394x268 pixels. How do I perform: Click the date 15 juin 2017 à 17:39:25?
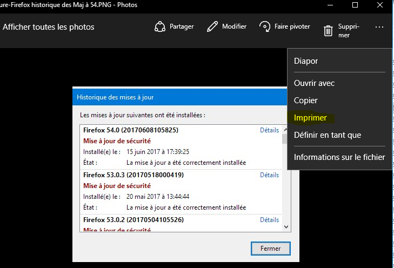[158, 152]
